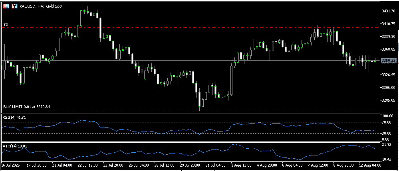Click the 29 Jul 20:00 time label

click(190, 165)
